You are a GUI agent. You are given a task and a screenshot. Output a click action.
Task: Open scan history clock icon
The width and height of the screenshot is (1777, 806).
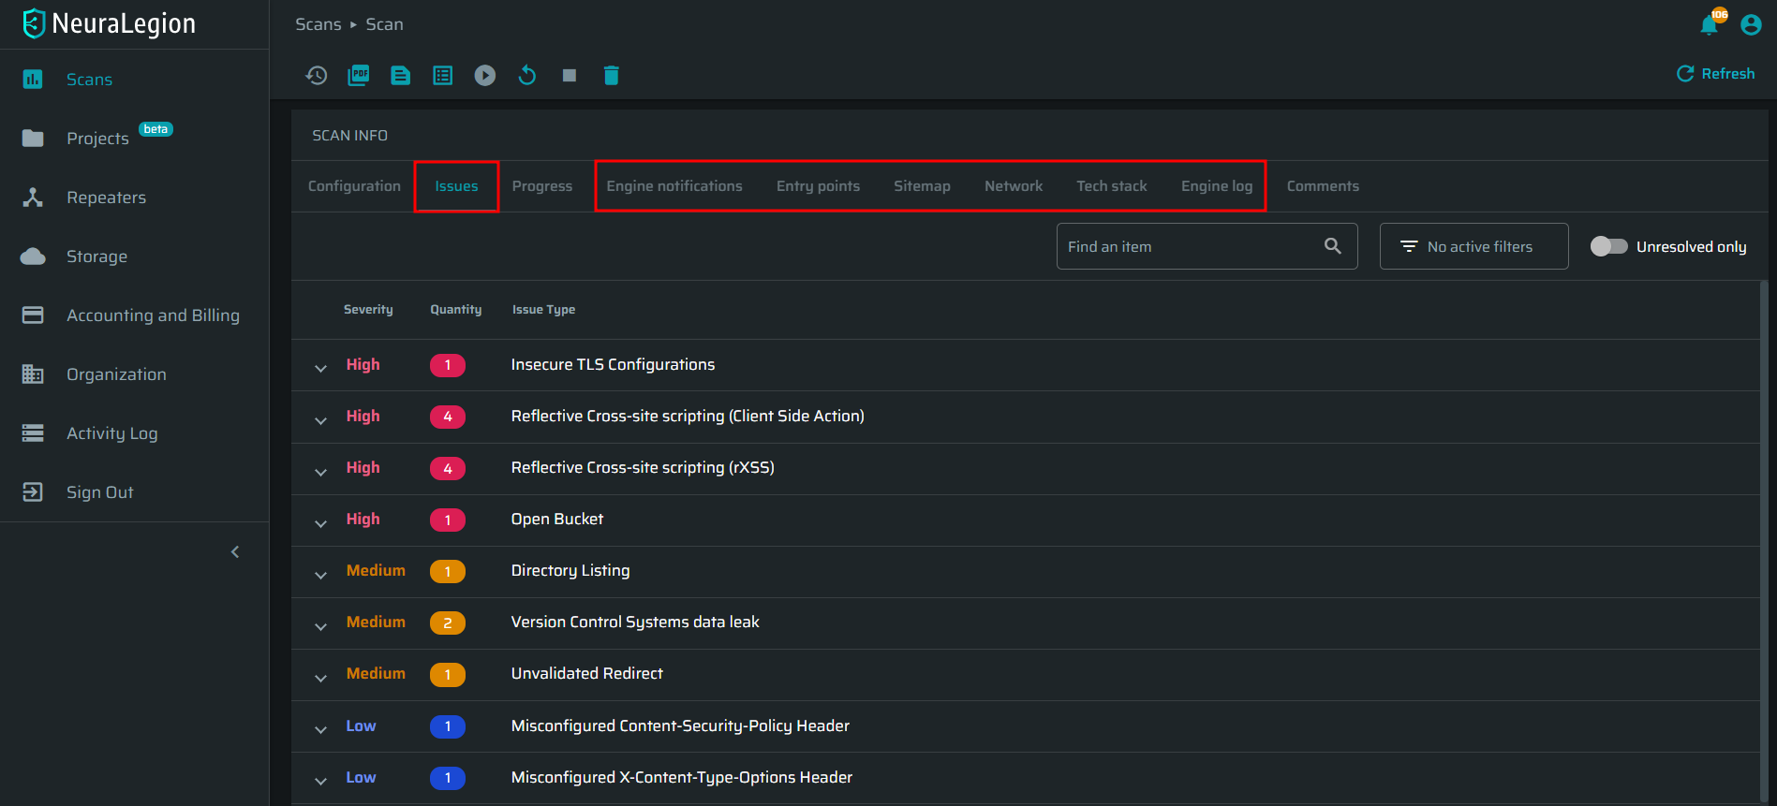[x=317, y=76]
